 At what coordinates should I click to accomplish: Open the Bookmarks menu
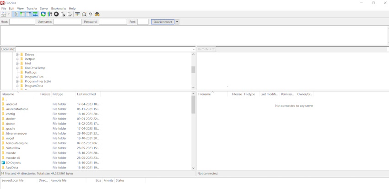(59, 8)
